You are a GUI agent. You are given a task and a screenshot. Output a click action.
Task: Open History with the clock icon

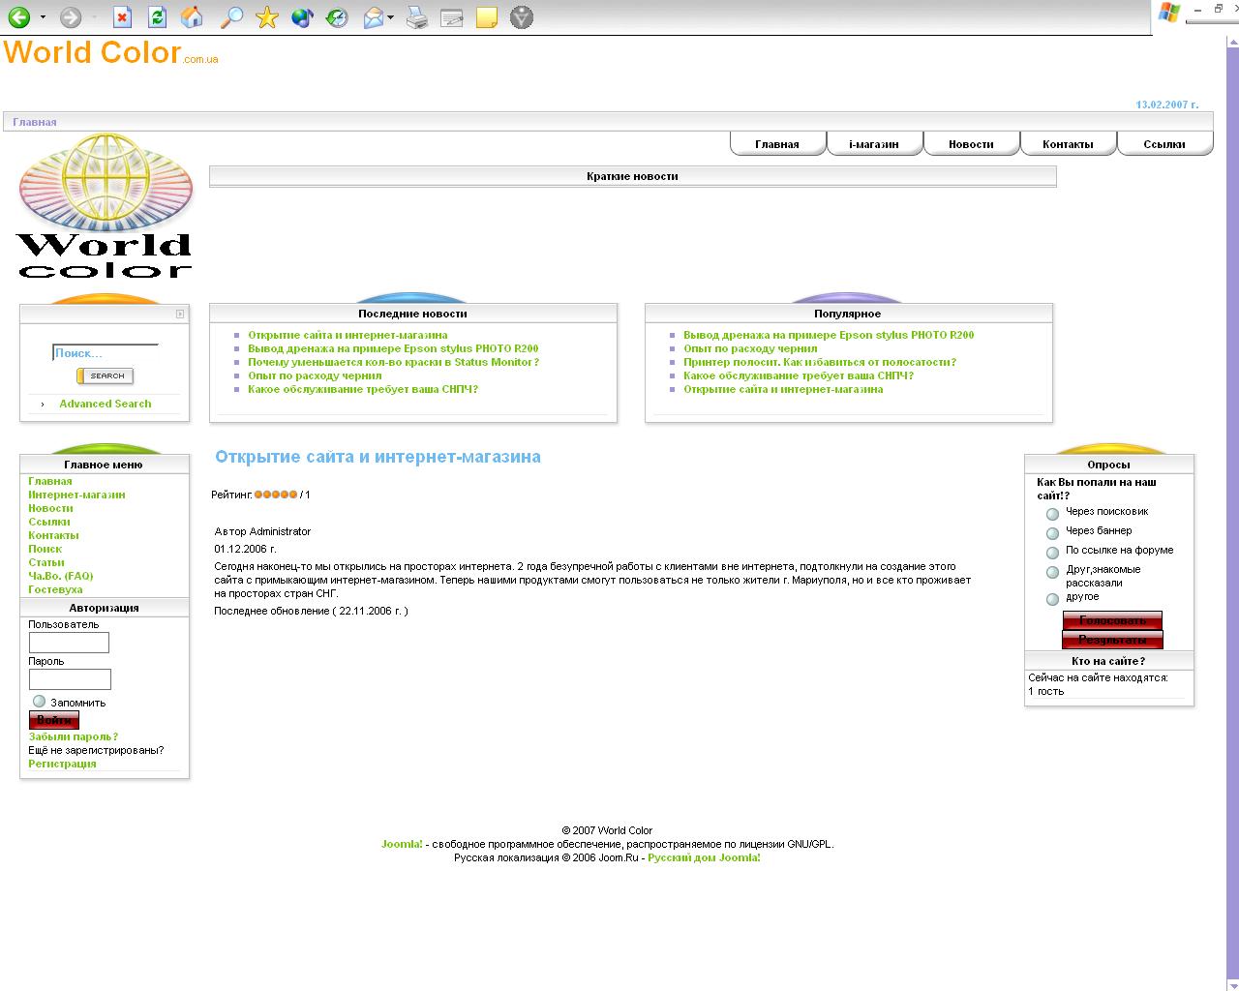click(x=337, y=17)
